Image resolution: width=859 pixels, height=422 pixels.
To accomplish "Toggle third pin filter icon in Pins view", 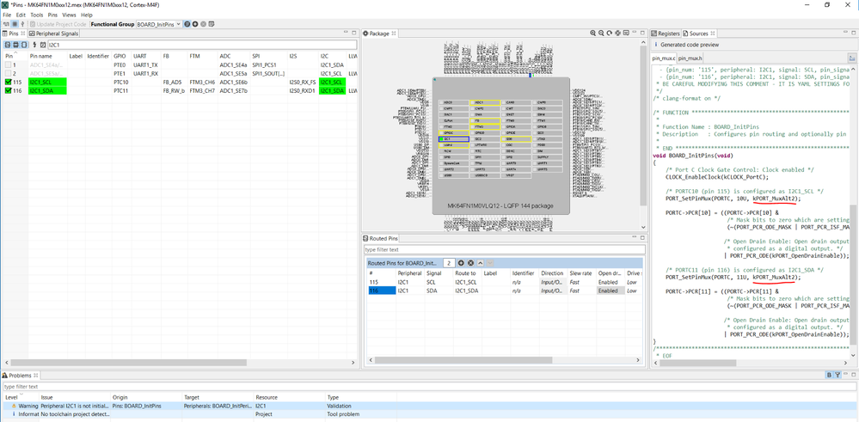I will pos(23,45).
